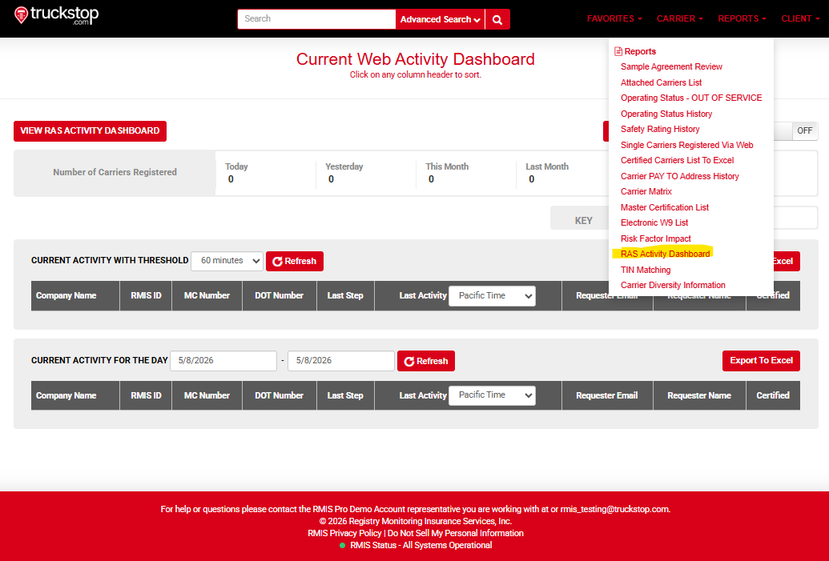Expand the Advanced Search dropdown
The image size is (829, 561).
(440, 19)
